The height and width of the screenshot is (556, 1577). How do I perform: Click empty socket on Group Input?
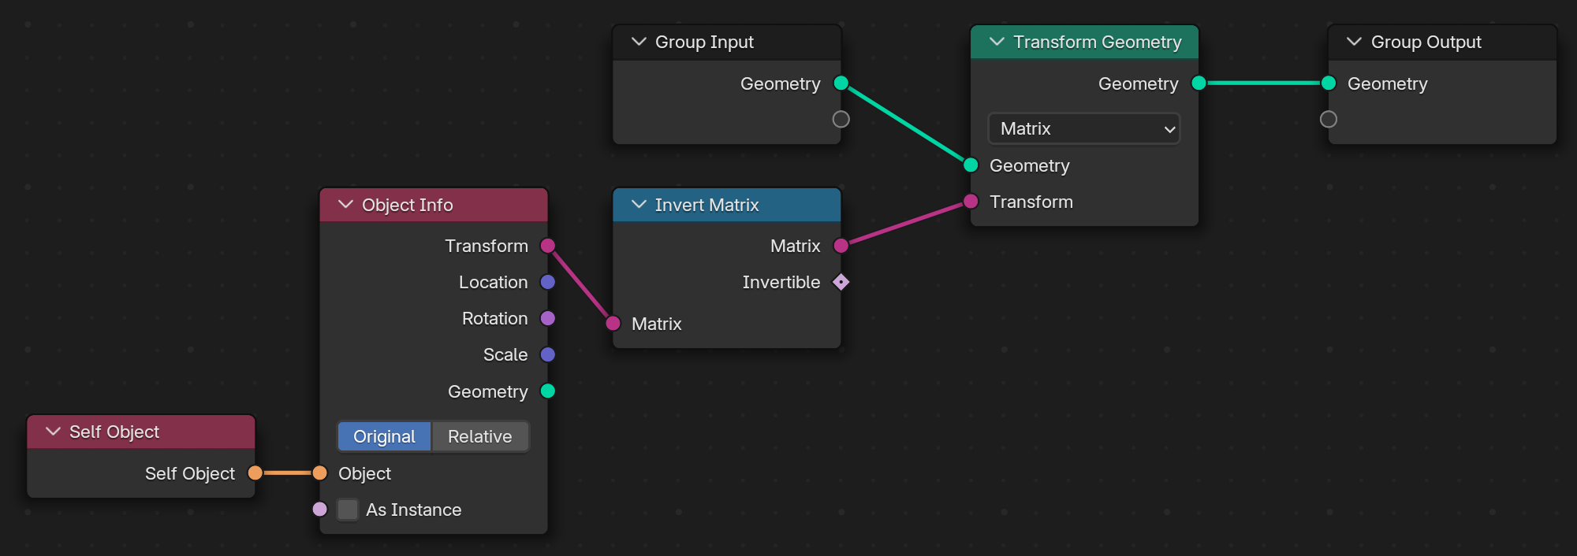coord(841,119)
